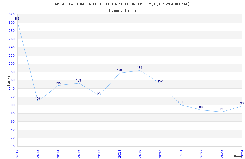
Task: Click the y-axis value 40
Action: pyautogui.click(x=13, y=130)
